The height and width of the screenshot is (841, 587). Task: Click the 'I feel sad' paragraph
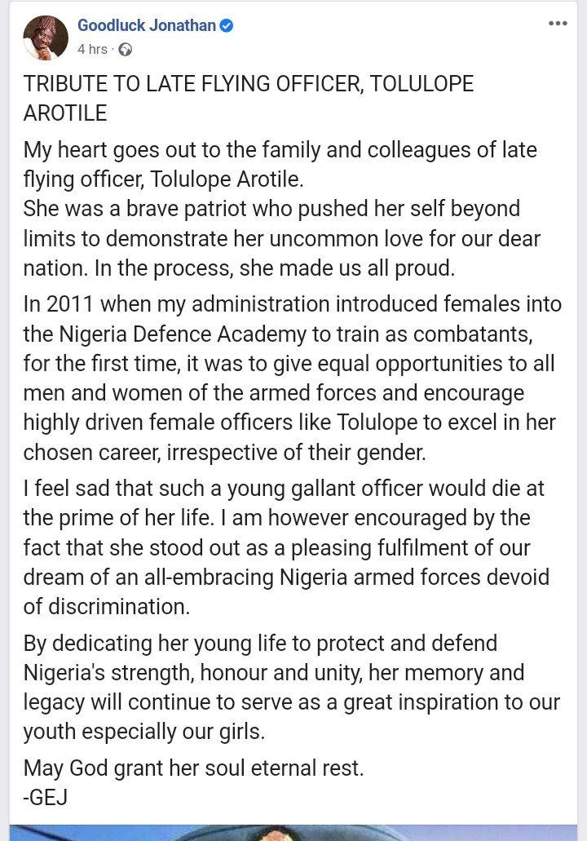pos(286,547)
